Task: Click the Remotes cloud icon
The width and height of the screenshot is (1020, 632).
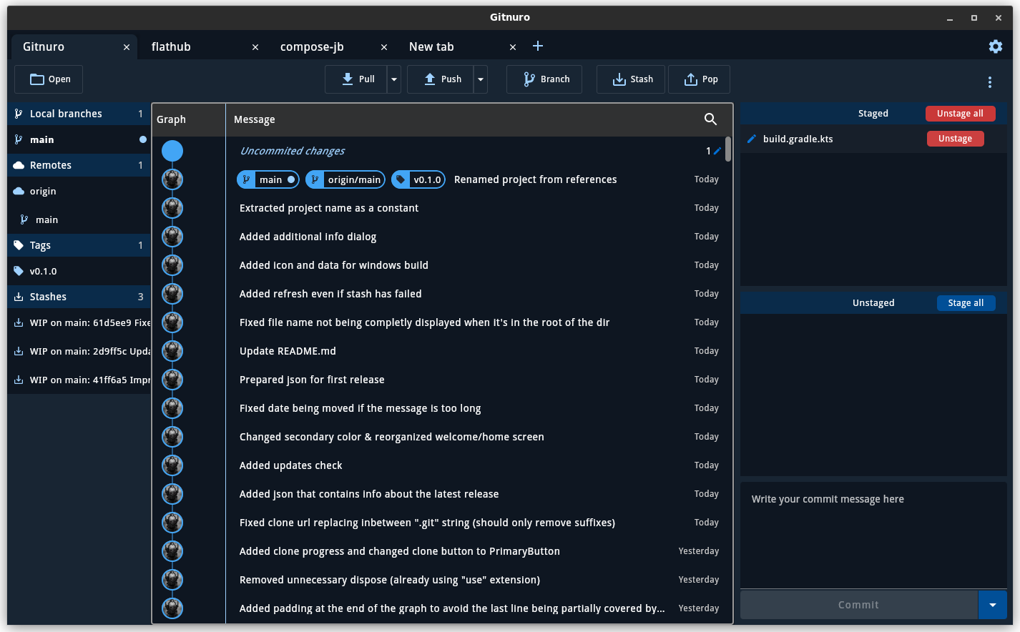Action: (19, 165)
